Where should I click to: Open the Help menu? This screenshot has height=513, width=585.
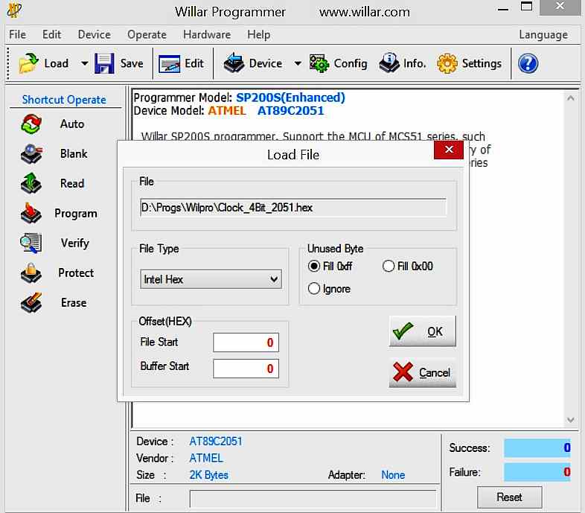258,35
